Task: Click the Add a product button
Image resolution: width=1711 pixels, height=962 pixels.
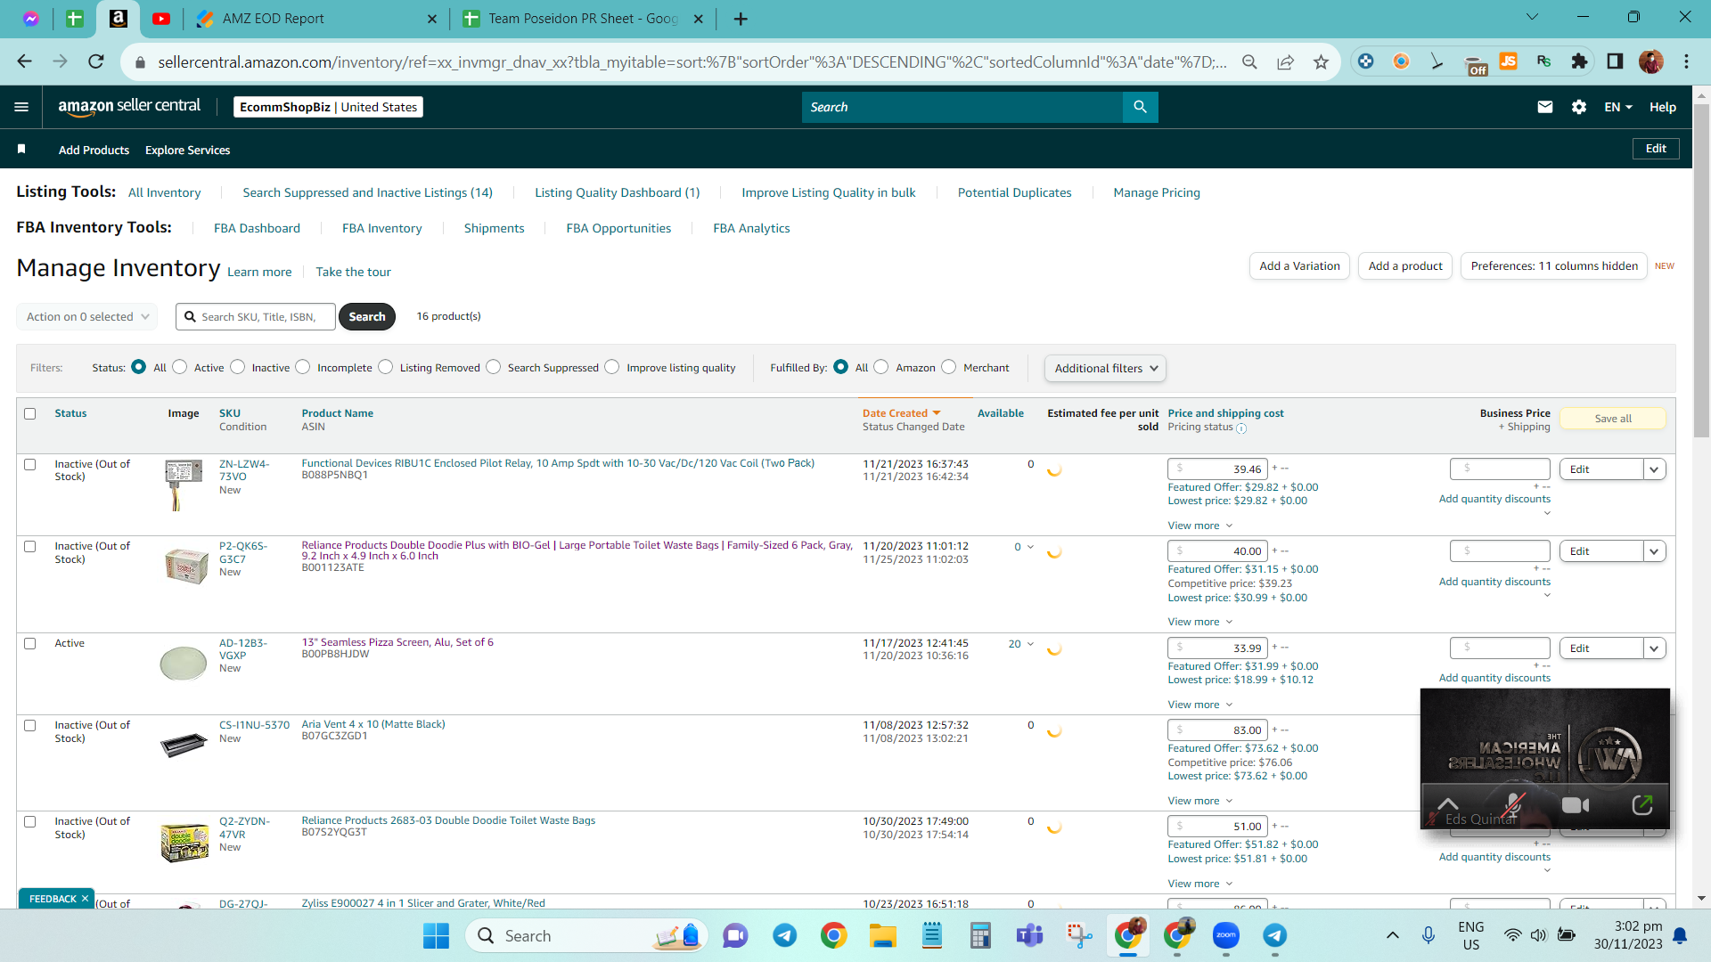Action: click(x=1405, y=265)
